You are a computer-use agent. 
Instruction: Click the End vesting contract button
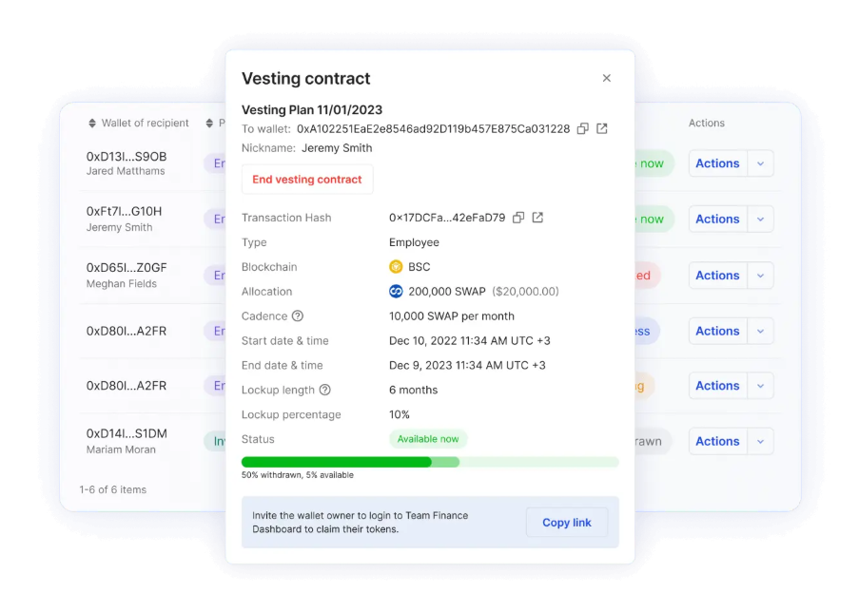pos(306,179)
